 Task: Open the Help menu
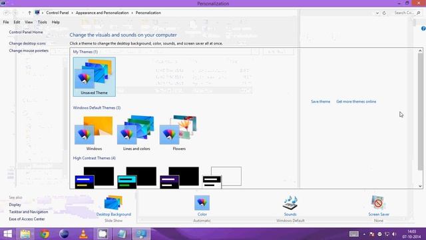pyautogui.click(x=56, y=22)
